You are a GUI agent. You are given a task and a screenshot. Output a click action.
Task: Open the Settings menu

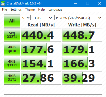pyautogui.click(x=16, y=10)
